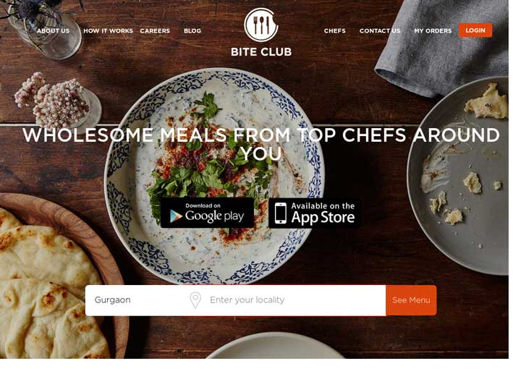Click the phone icon on App Store badge
Image resolution: width=521 pixels, height=374 pixels.
(281, 213)
